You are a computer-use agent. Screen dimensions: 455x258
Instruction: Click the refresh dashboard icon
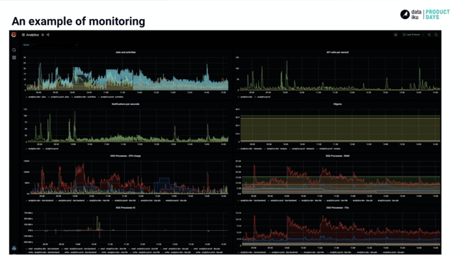click(436, 35)
